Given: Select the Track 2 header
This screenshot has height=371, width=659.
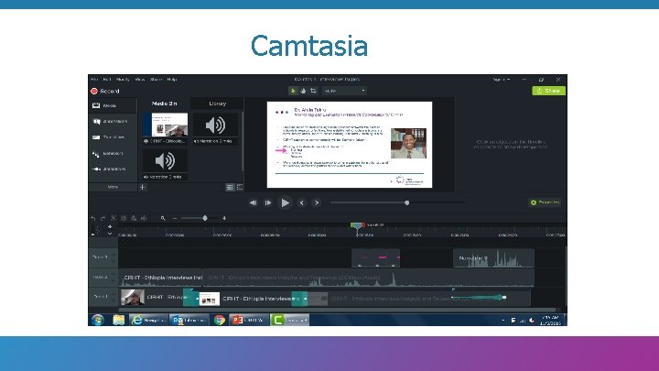Looking at the screenshot, I should point(103,278).
